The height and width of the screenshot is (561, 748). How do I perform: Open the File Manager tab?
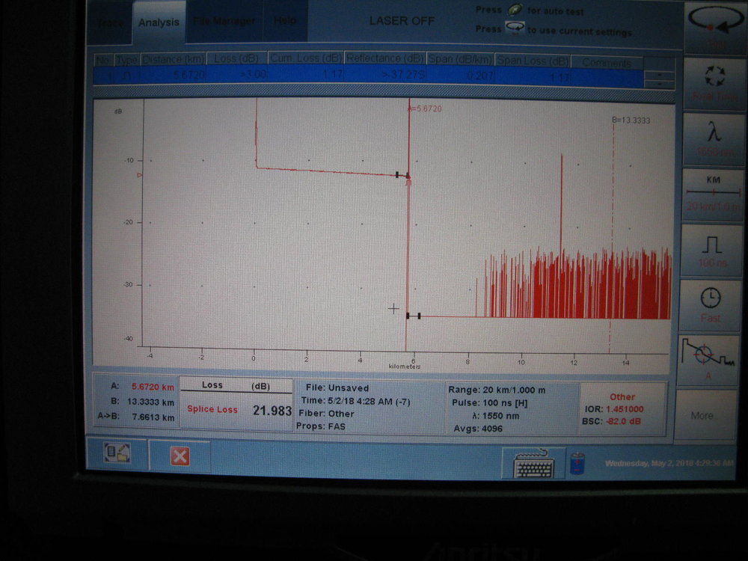point(224,22)
